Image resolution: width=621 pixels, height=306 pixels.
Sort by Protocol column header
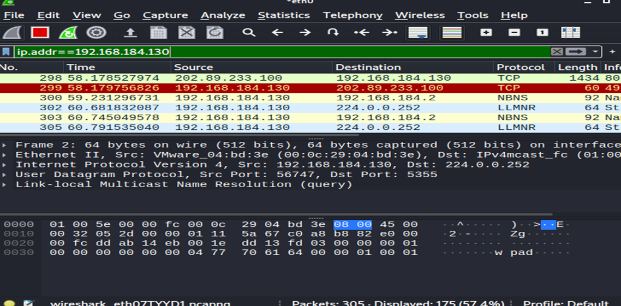tap(524, 67)
